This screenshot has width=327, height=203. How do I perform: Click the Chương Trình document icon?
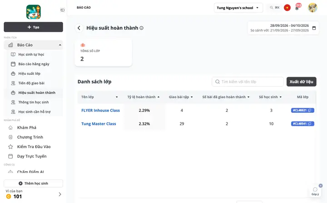tap(10, 137)
